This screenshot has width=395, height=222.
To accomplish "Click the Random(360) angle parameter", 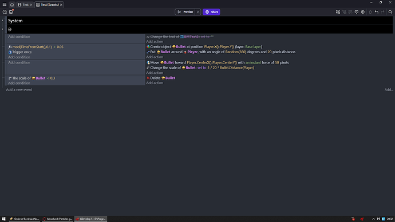I will 236,52.
